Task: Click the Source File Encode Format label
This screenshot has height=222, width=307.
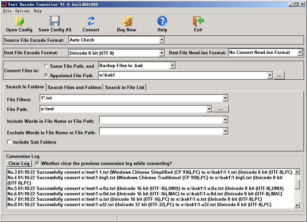Action: 34,40
